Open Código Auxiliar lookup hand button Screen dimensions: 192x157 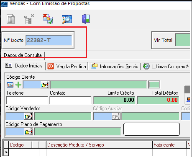tap(116, 116)
